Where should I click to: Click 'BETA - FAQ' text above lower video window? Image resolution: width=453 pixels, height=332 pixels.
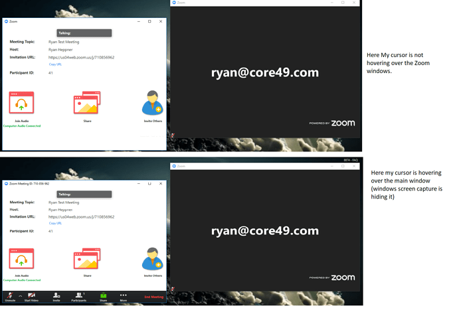[x=351, y=160]
